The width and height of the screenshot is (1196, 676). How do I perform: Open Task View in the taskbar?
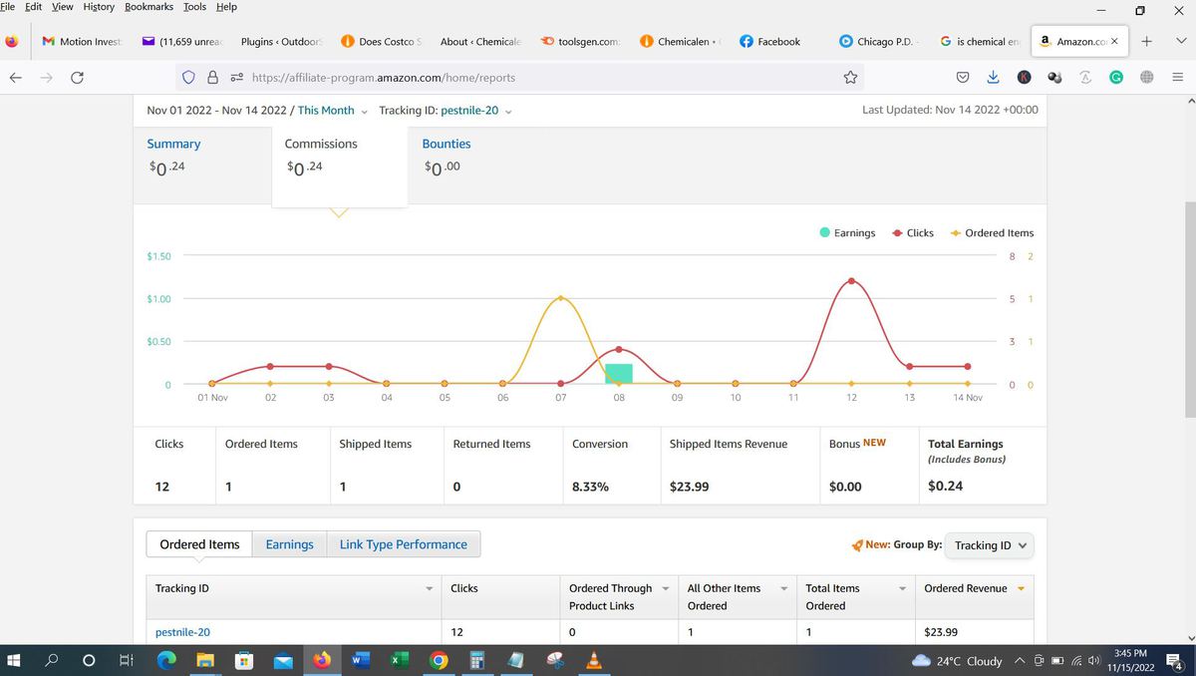pyautogui.click(x=126, y=660)
